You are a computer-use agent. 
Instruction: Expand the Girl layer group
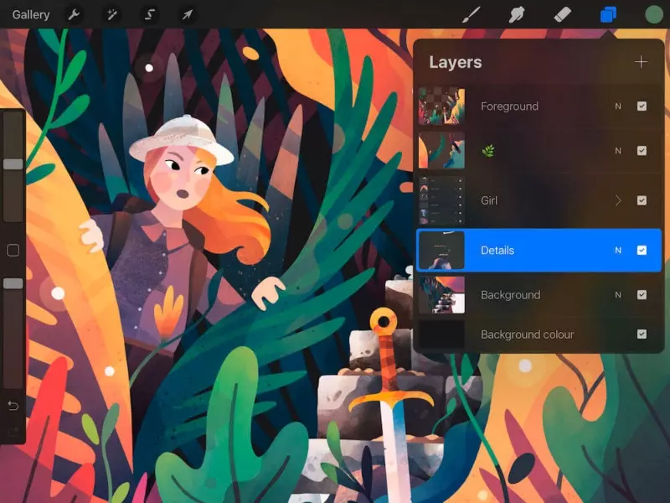[x=618, y=200]
